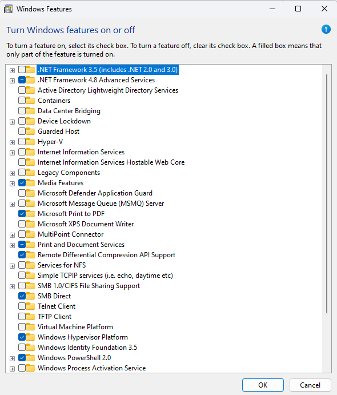Click the Windows Features title bar icon

pos(9,9)
